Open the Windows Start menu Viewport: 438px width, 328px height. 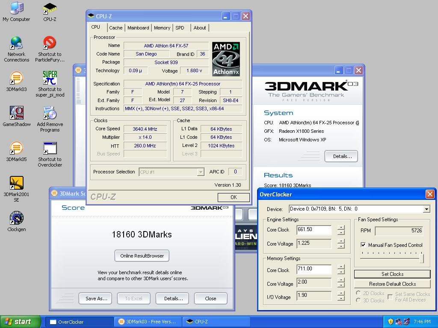(20, 322)
